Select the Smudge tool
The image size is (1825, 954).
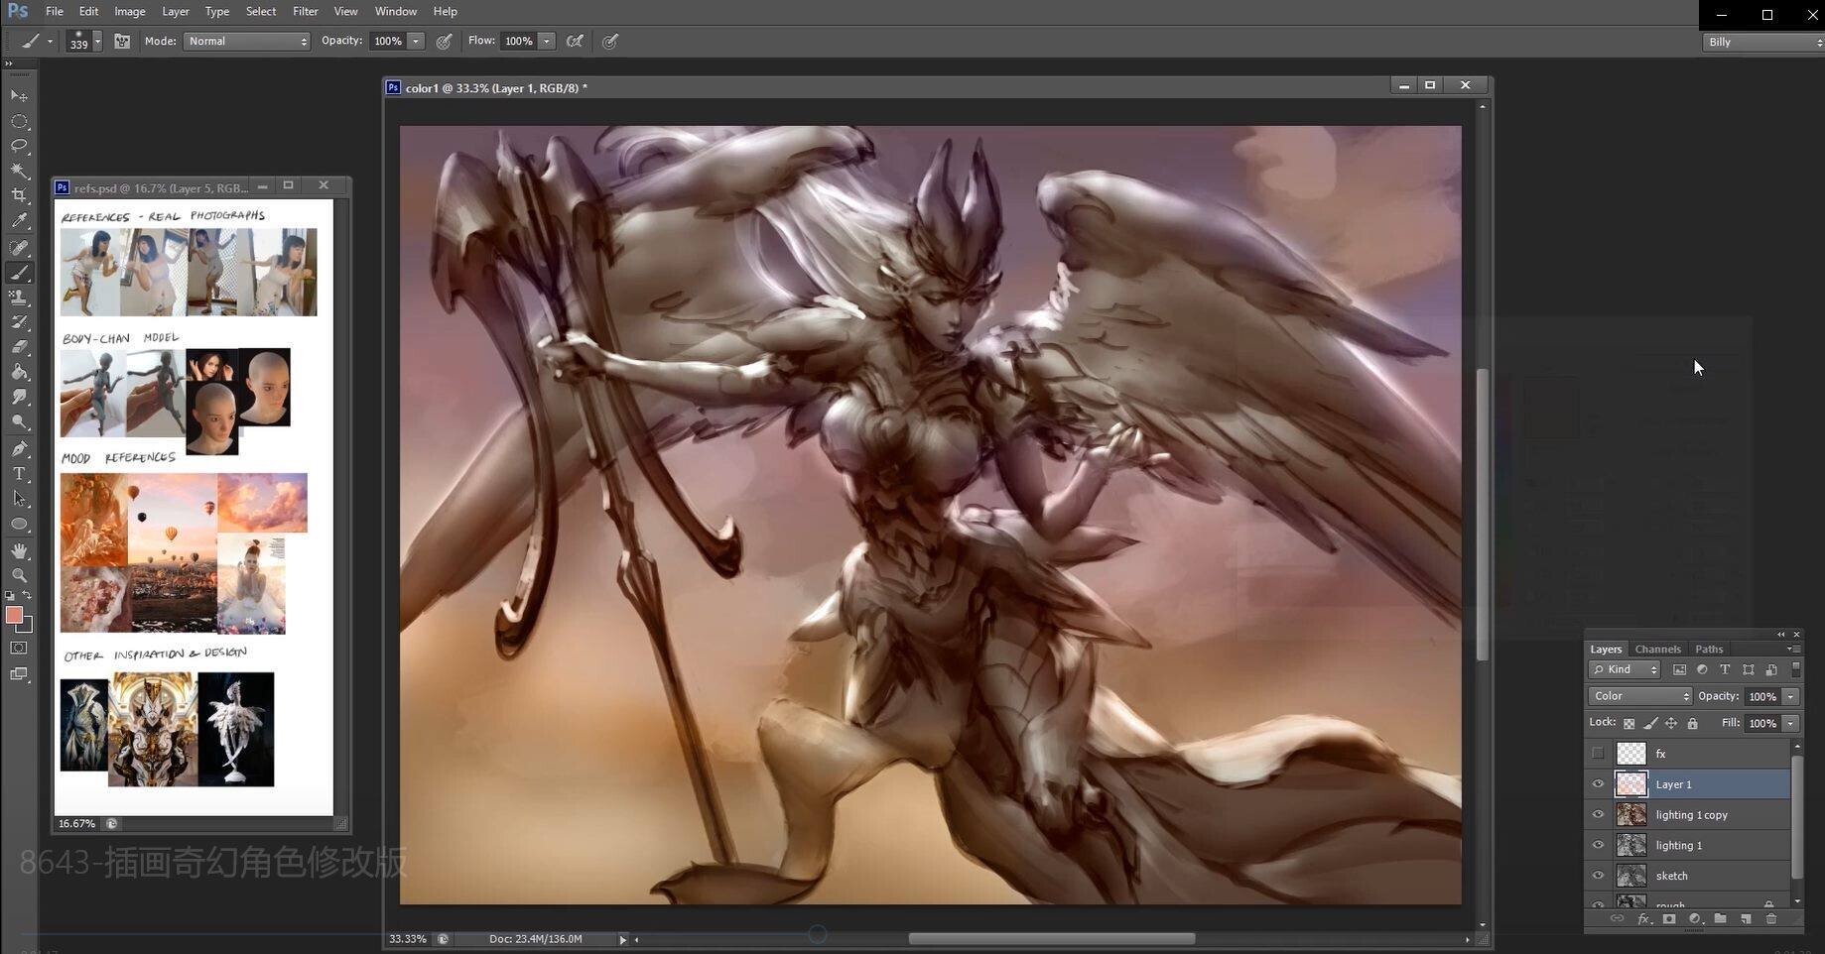point(19,397)
